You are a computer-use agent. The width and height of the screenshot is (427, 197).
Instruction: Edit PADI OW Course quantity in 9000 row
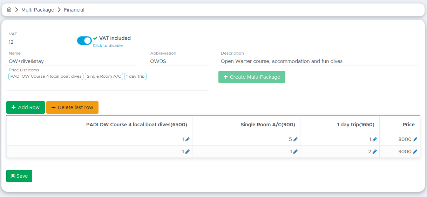187,152
